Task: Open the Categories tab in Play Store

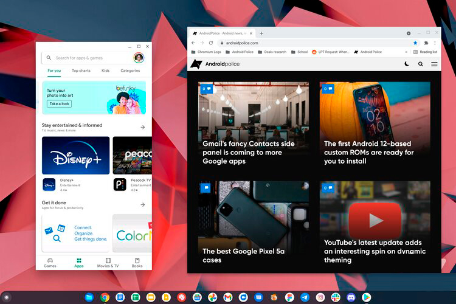Action: click(x=130, y=71)
